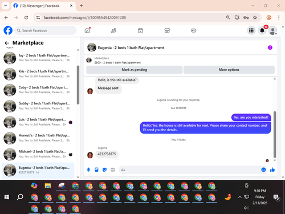Choose a GIF icon
Image resolution: width=285 pixels, height=214 pixels.
[113, 169]
